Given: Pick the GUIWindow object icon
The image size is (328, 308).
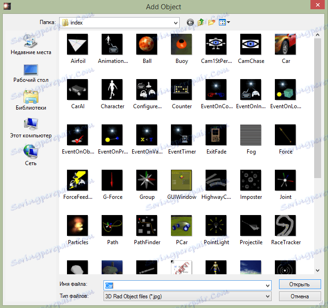Looking at the screenshot, I should pos(182,180).
